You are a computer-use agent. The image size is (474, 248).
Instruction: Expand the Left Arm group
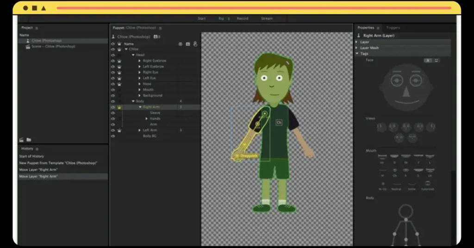tap(140, 130)
